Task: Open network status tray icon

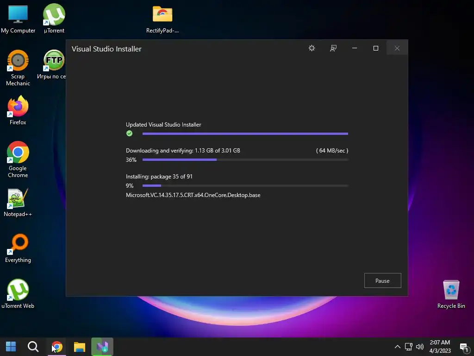Action: pos(409,347)
